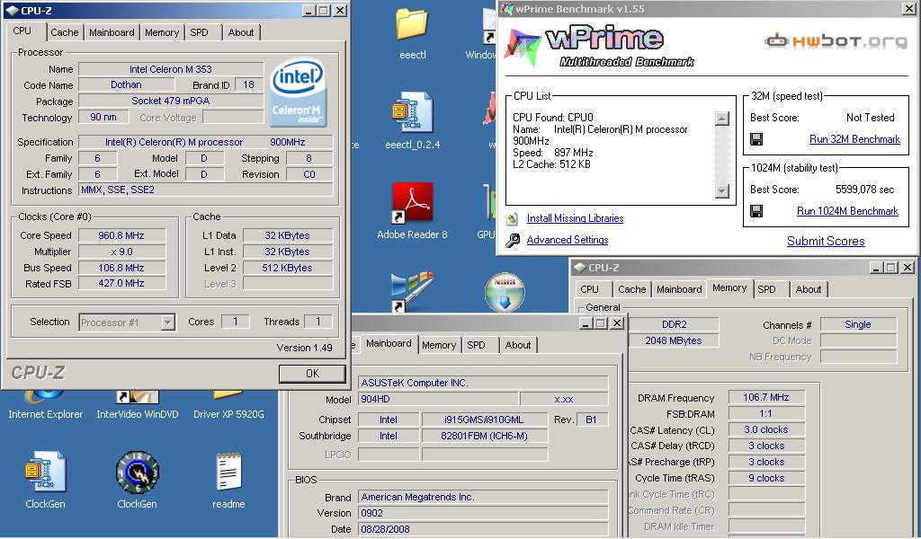Select Memory tab in front CPU-Z window
921x539 pixels.
(162, 32)
